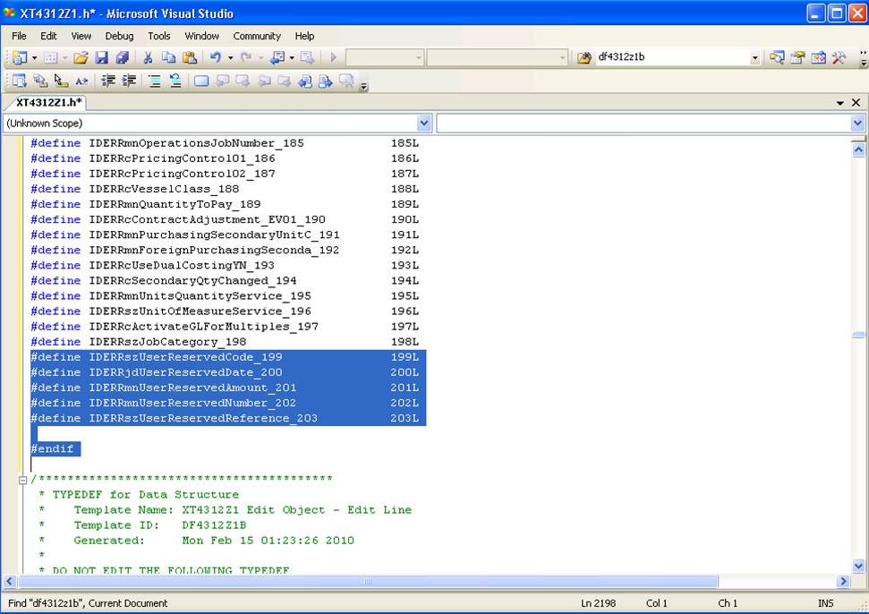The width and height of the screenshot is (869, 614).
Task: Open the Community menu
Action: click(257, 36)
